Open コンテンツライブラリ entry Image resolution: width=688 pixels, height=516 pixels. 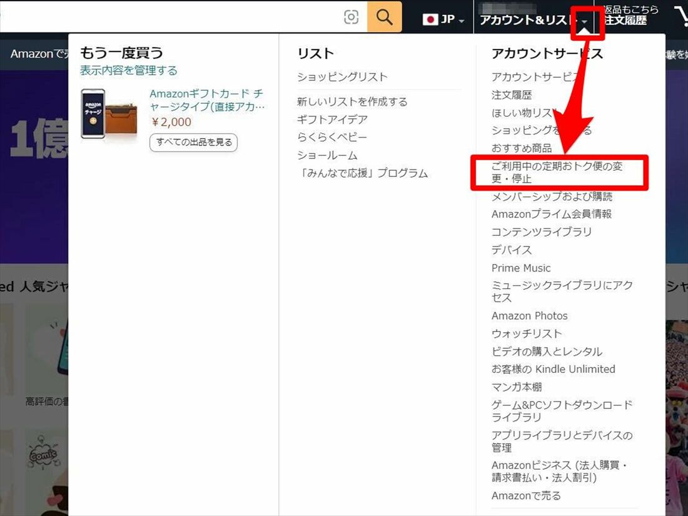coord(542,231)
